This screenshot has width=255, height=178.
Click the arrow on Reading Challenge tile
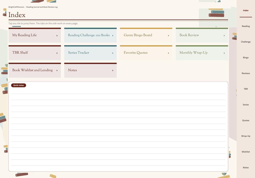tap(113, 35)
